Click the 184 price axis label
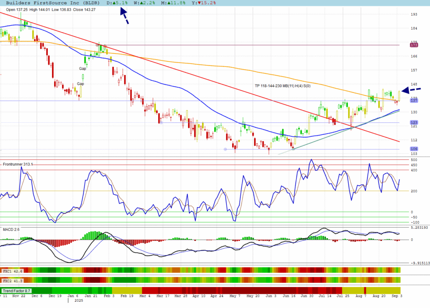The width and height of the screenshot is (430, 308). 414,28
